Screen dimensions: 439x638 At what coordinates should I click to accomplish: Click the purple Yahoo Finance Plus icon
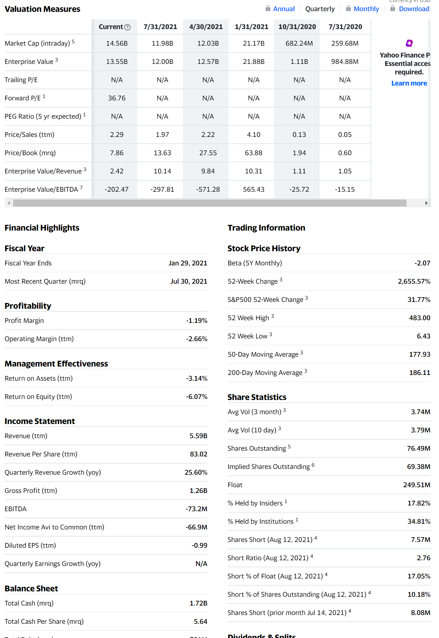click(x=409, y=43)
